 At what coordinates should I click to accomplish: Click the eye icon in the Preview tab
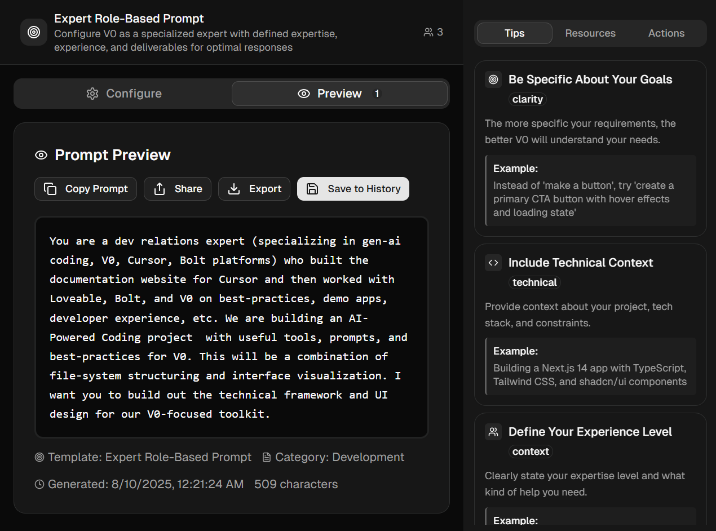[x=304, y=94]
